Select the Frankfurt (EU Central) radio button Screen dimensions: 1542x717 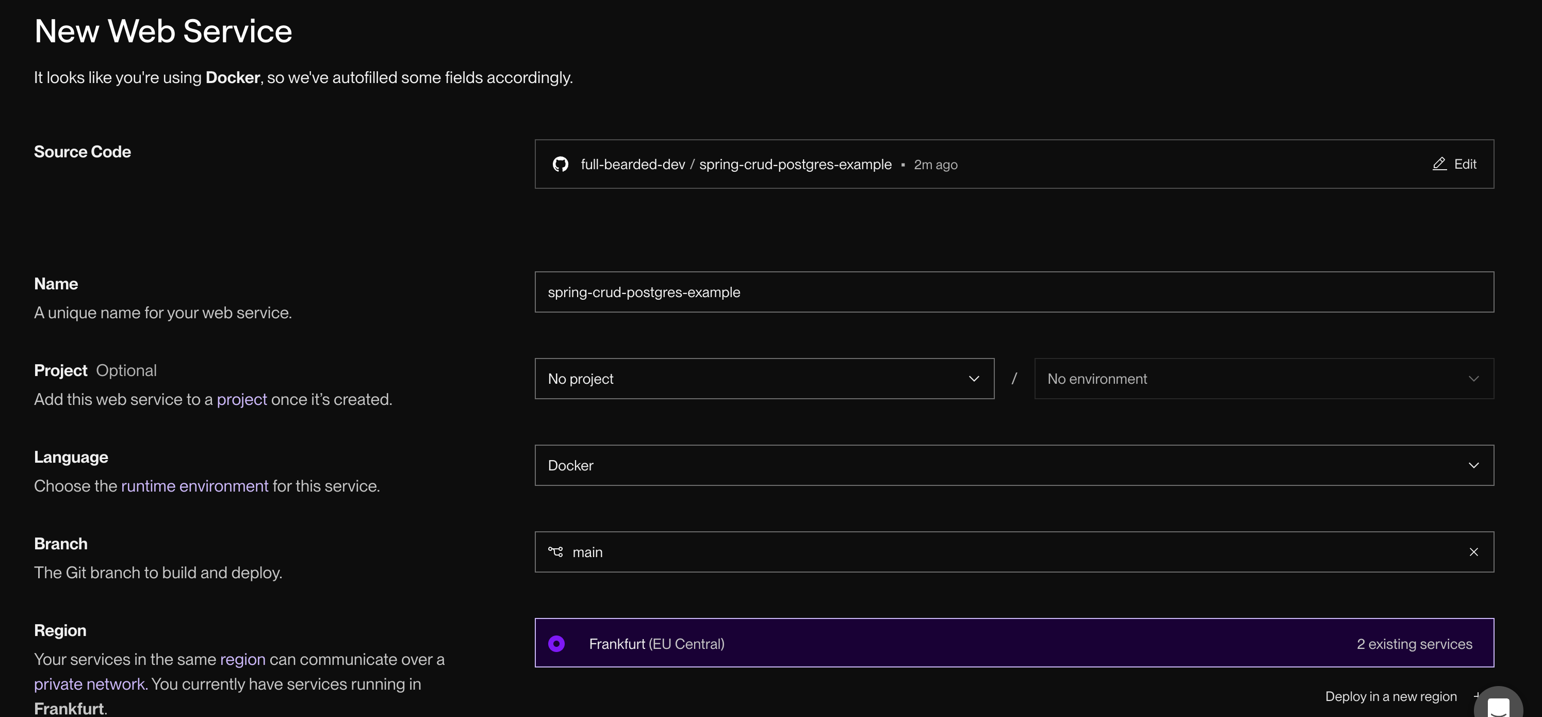pyautogui.click(x=556, y=643)
